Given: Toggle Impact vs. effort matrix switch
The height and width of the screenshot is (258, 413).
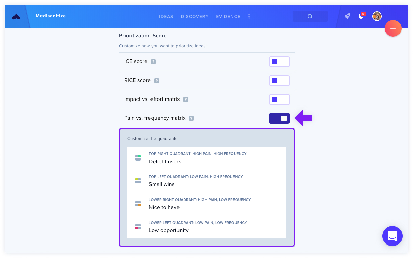Looking at the screenshot, I should pos(279,99).
